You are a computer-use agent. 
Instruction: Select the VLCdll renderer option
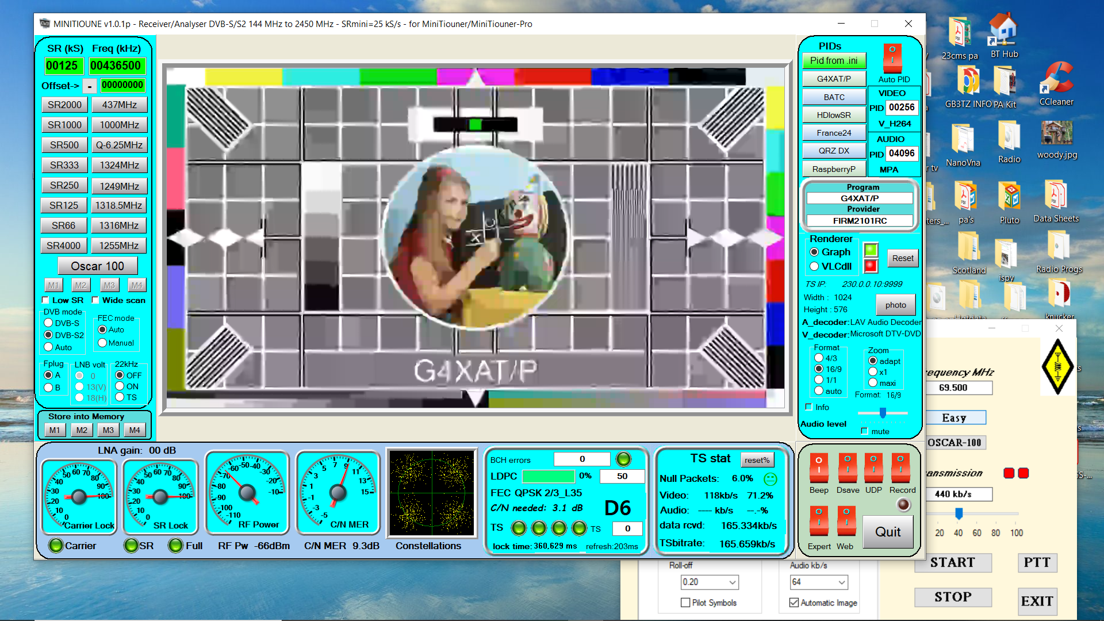(x=814, y=266)
